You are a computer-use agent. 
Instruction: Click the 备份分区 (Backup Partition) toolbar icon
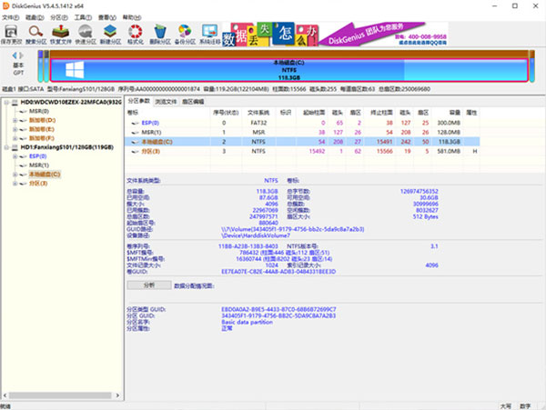click(x=185, y=33)
